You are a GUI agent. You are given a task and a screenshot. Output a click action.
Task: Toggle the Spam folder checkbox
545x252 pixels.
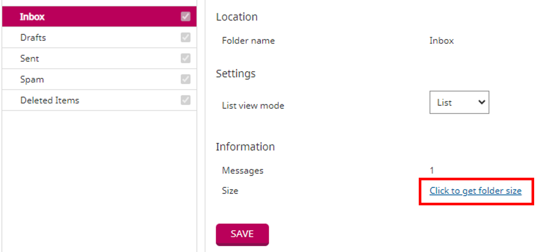point(186,79)
